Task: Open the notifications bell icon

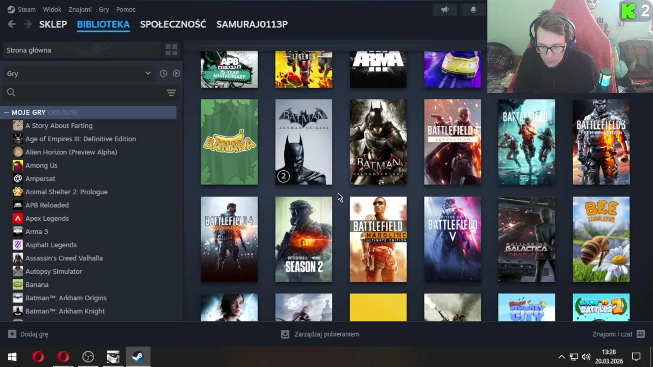Action: point(473,9)
